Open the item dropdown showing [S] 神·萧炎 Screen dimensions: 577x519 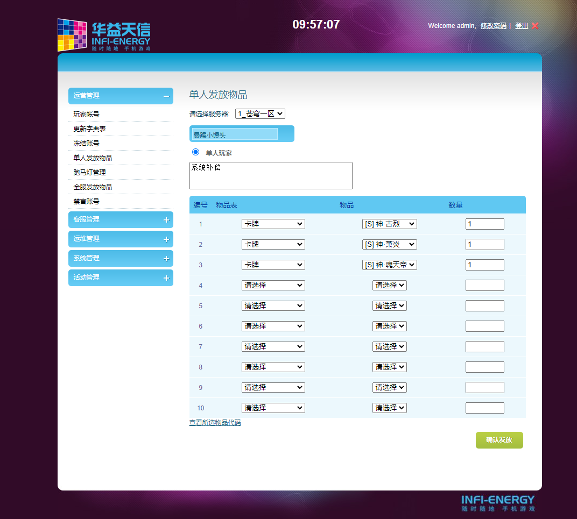[x=389, y=244]
